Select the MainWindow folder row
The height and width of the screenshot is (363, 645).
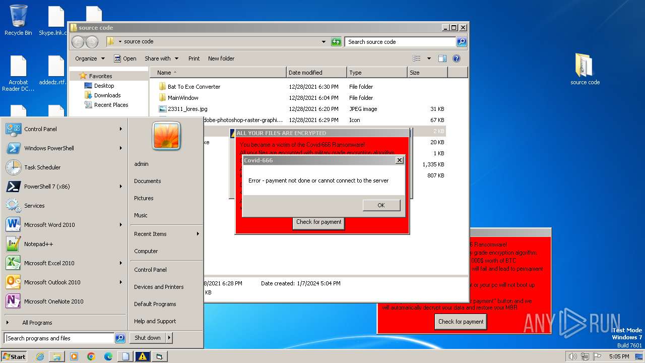pyautogui.click(x=301, y=98)
